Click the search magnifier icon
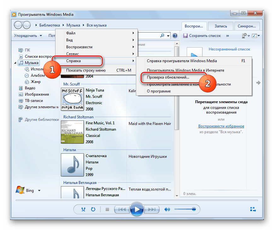Viewport: 274px width, 230px height. pyautogui.click(x=162, y=35)
